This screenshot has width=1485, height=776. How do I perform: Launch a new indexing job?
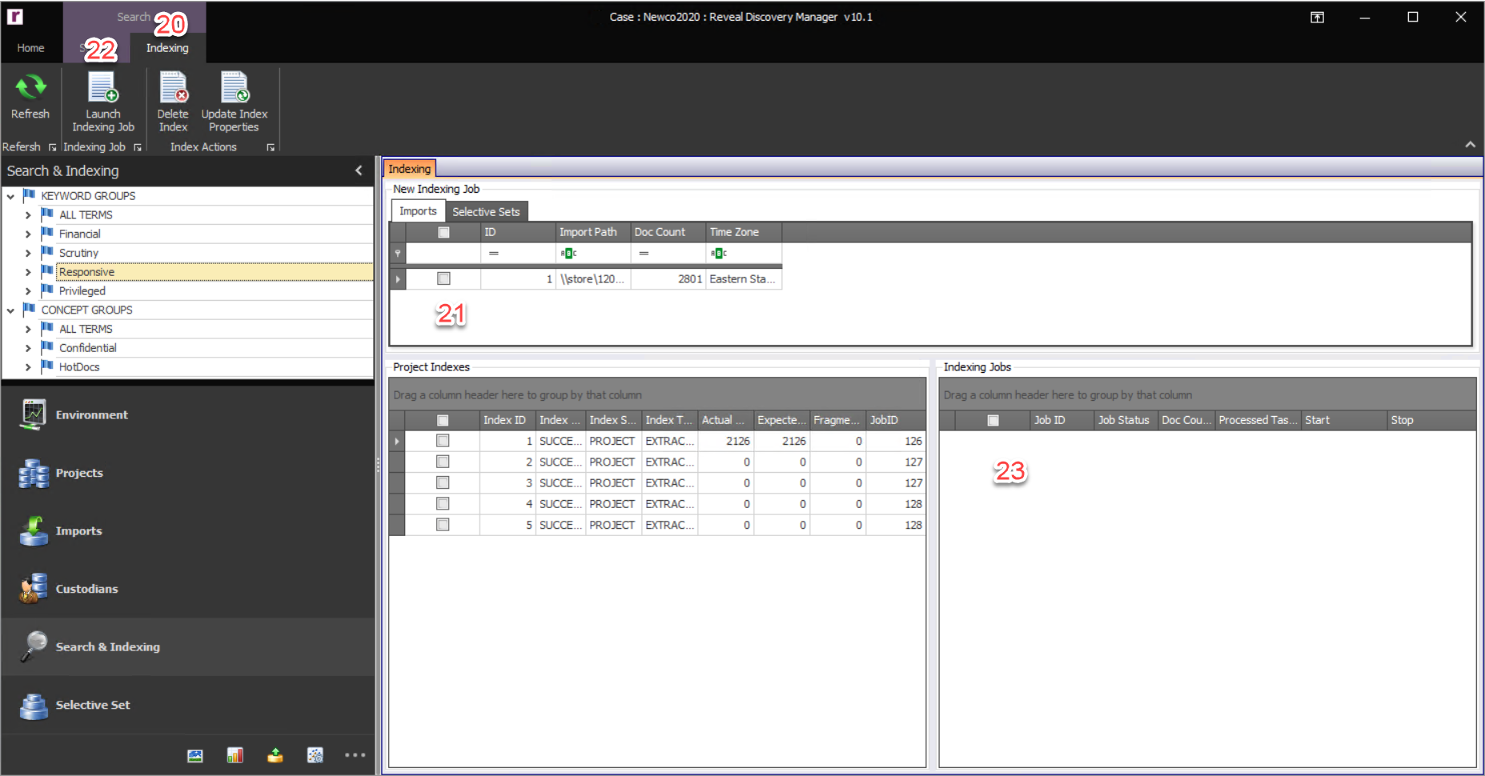click(x=103, y=102)
